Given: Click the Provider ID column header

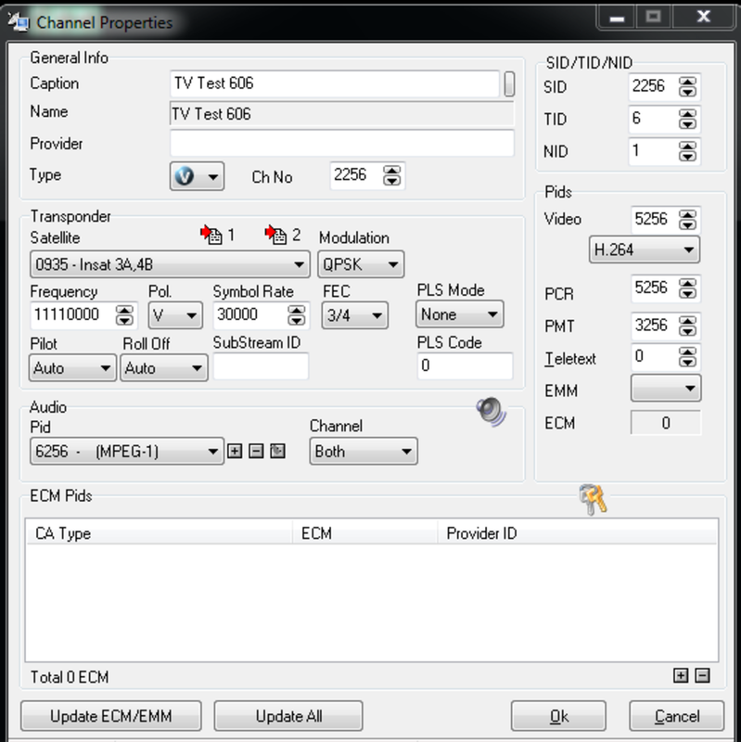Looking at the screenshot, I should click(x=577, y=532).
